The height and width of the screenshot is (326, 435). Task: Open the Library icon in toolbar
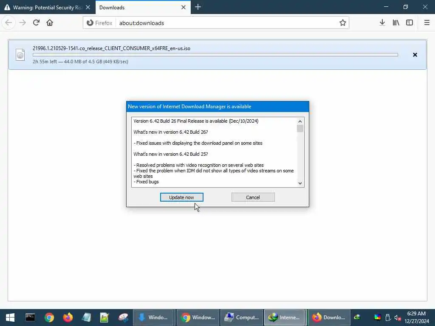[396, 23]
